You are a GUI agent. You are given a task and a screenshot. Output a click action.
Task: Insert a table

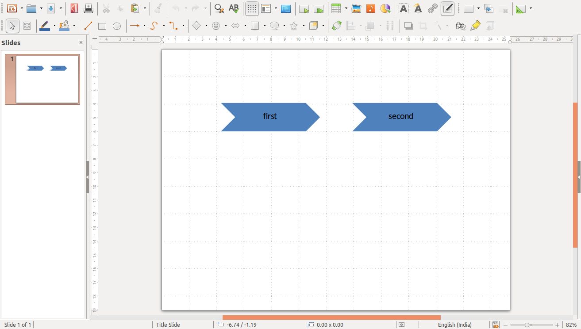[x=336, y=8]
